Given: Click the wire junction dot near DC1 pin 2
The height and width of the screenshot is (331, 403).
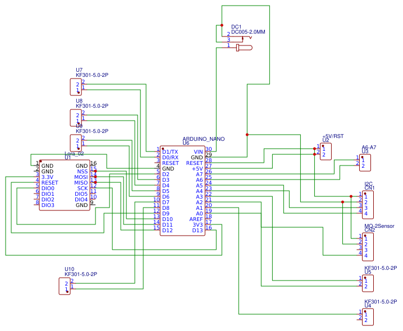Looking at the screenshot, I should [x=222, y=25].
